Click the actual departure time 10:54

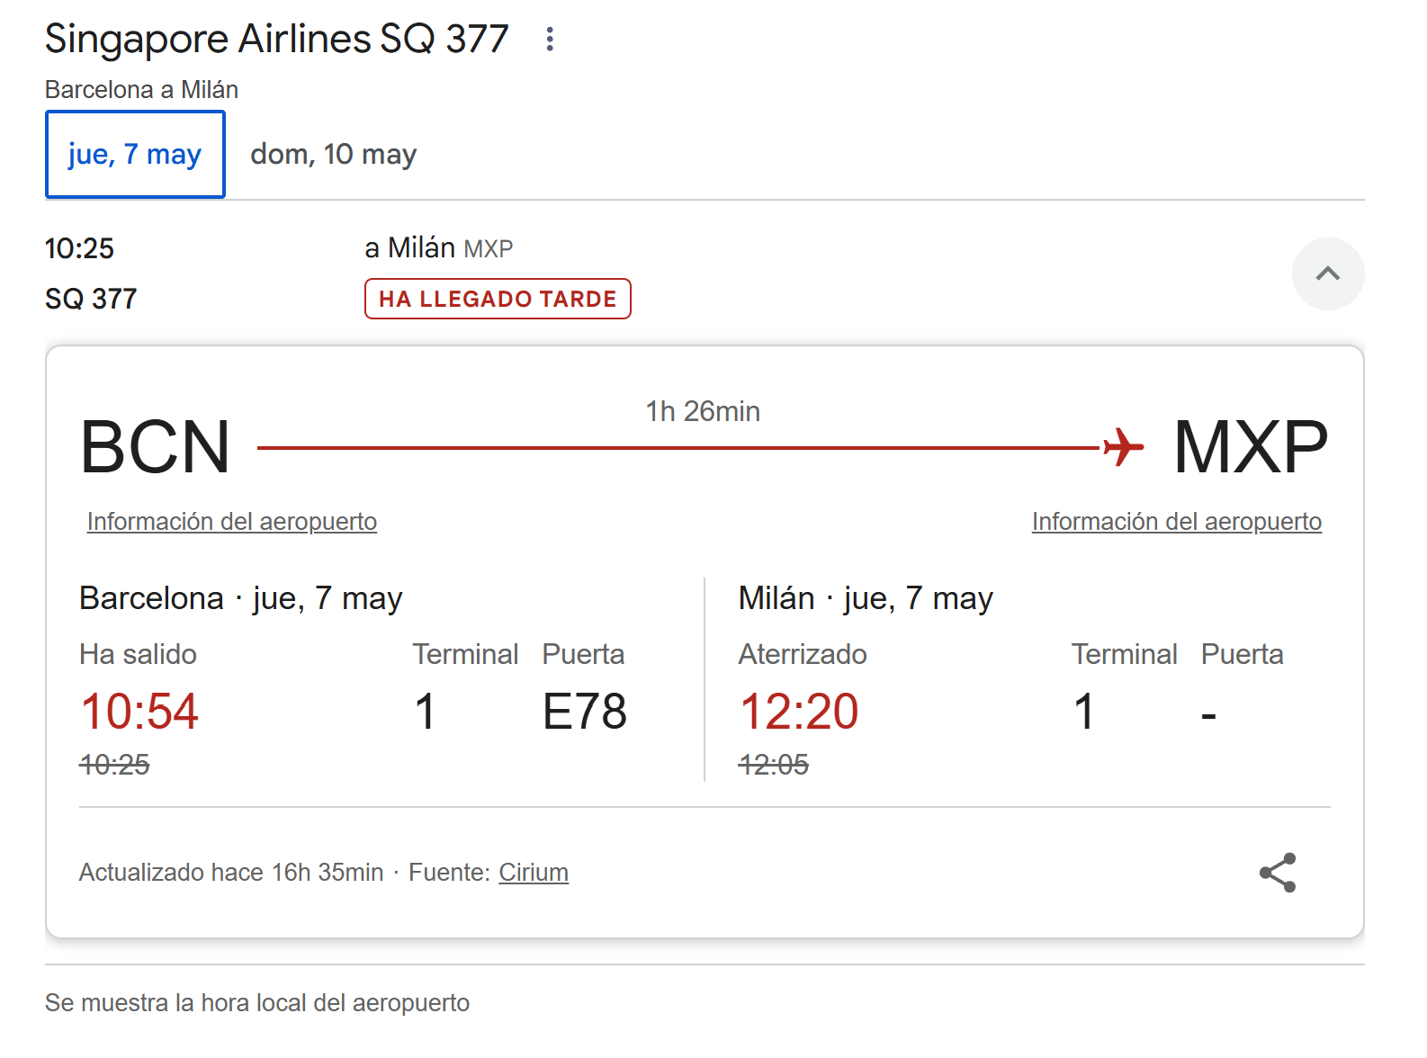(139, 712)
